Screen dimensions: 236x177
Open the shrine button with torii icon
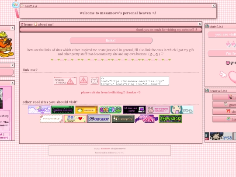[x=224, y=111]
